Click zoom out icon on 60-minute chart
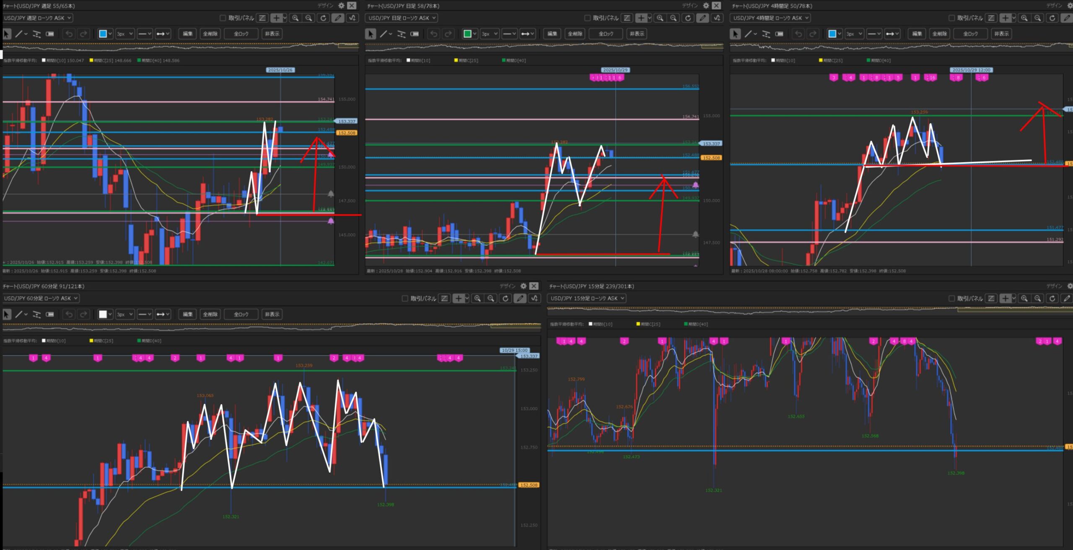This screenshot has width=1073, height=550. tap(491, 299)
